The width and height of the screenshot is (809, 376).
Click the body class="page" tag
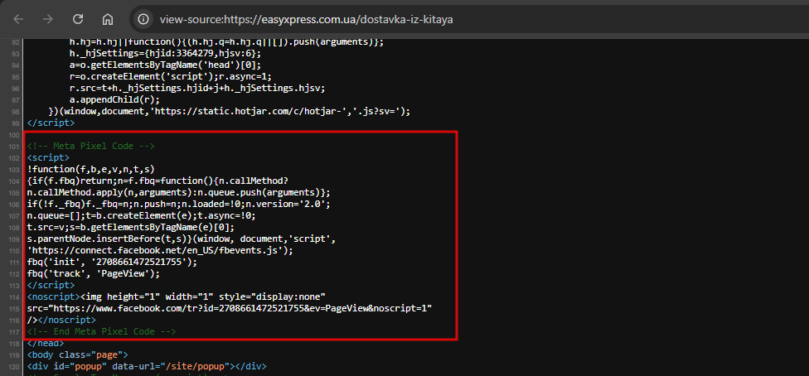[x=77, y=354]
